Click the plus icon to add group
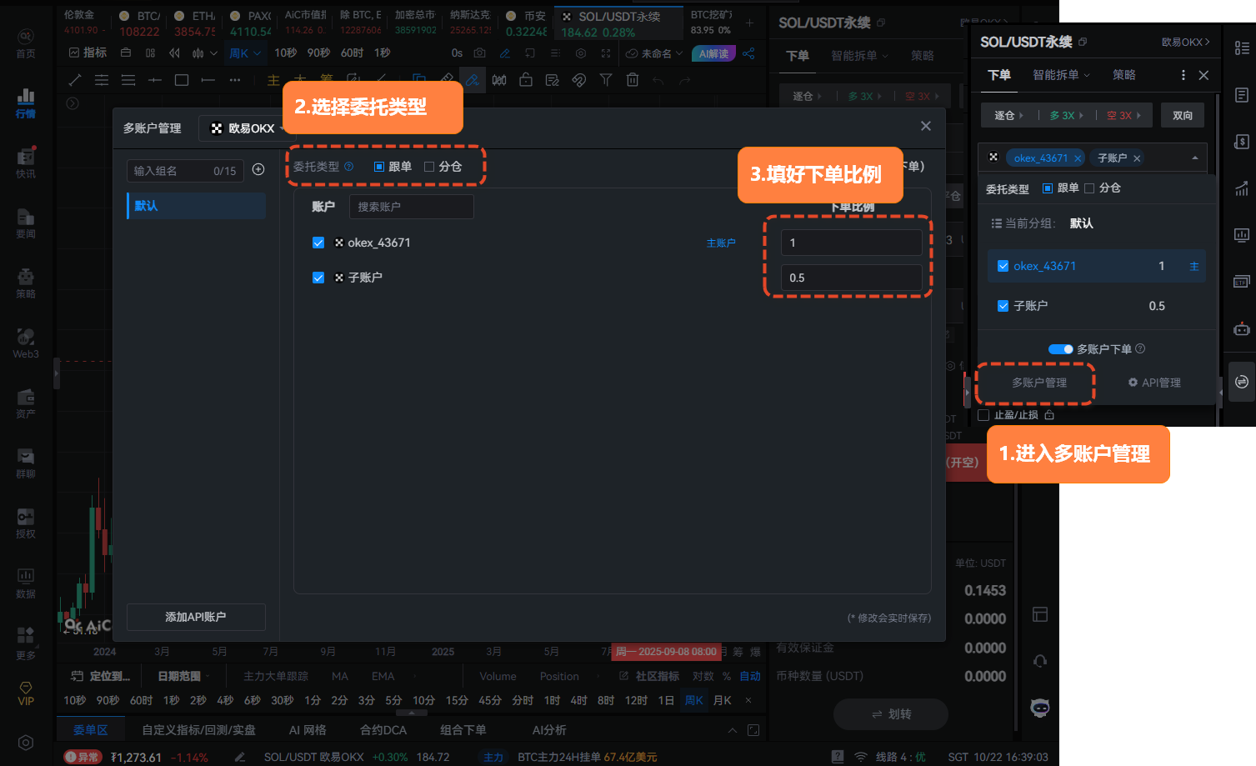 [258, 170]
